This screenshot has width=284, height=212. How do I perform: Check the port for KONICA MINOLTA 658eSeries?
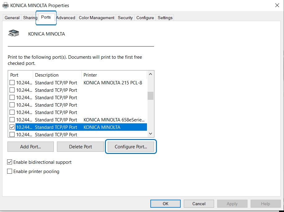point(12,120)
